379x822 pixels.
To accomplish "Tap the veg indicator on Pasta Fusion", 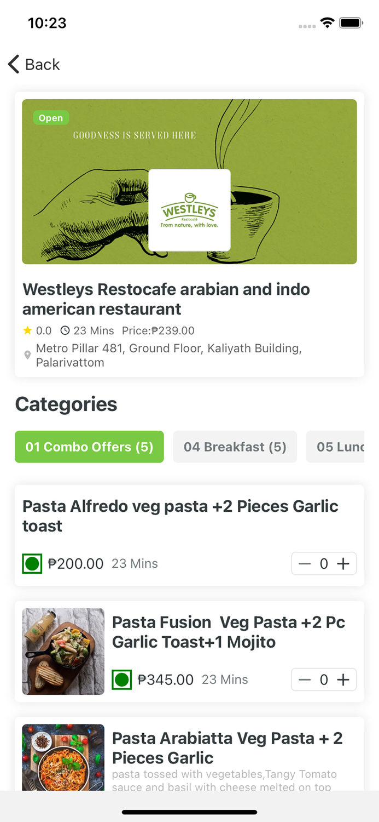I will point(121,680).
